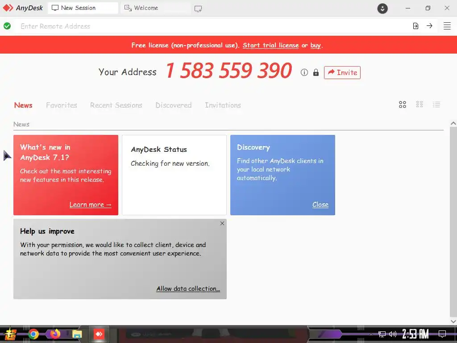Open File Explorer from the taskbar
The image size is (457, 343).
coord(77,334)
